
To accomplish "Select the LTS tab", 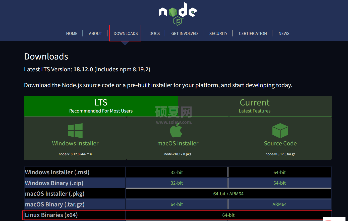I will tap(101, 106).
